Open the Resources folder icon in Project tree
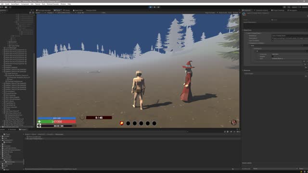The width and height of the screenshot is (308, 173). pyautogui.click(x=6, y=162)
